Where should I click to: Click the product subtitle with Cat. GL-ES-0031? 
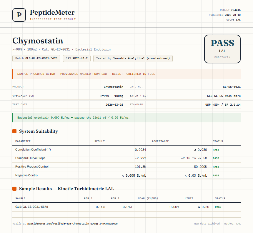[x=61, y=49]
